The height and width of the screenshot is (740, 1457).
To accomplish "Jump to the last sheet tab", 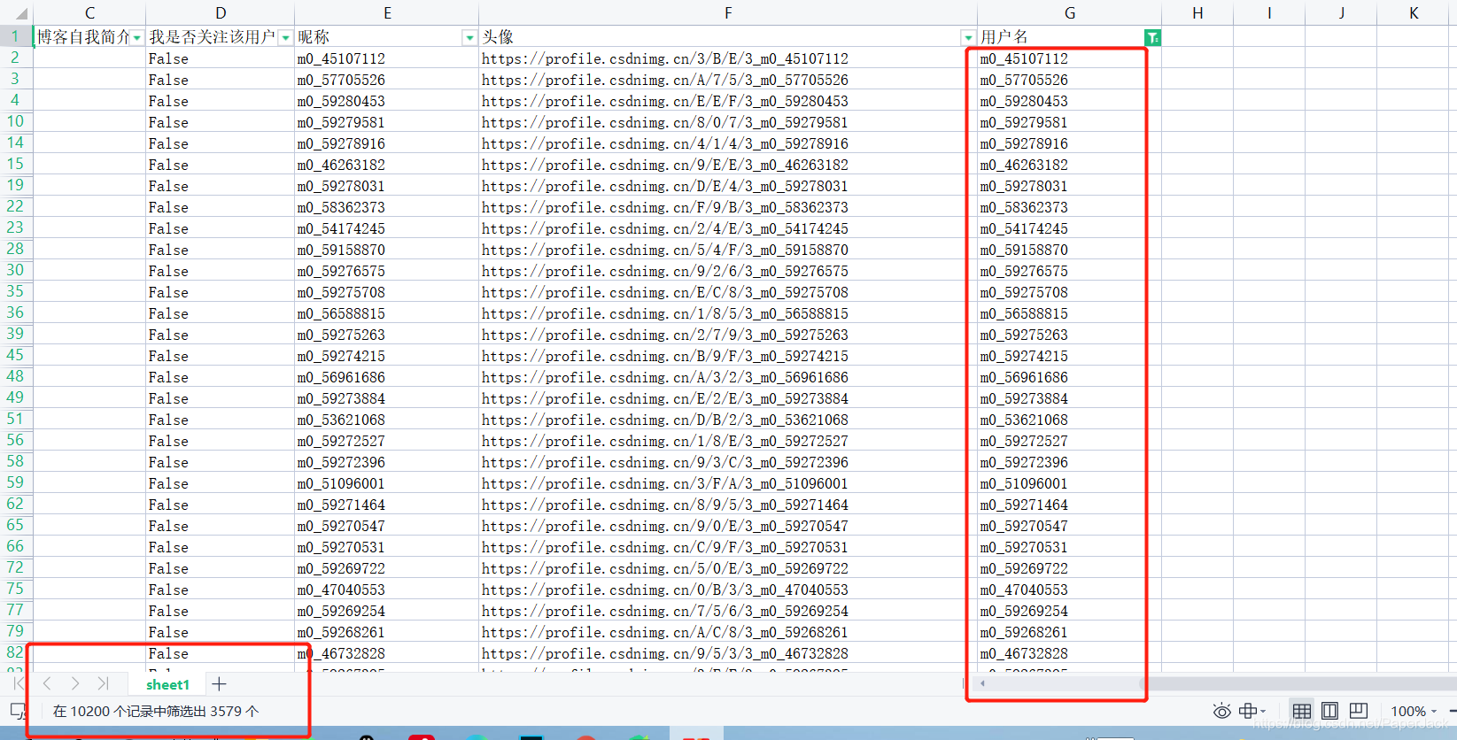I will coord(104,683).
